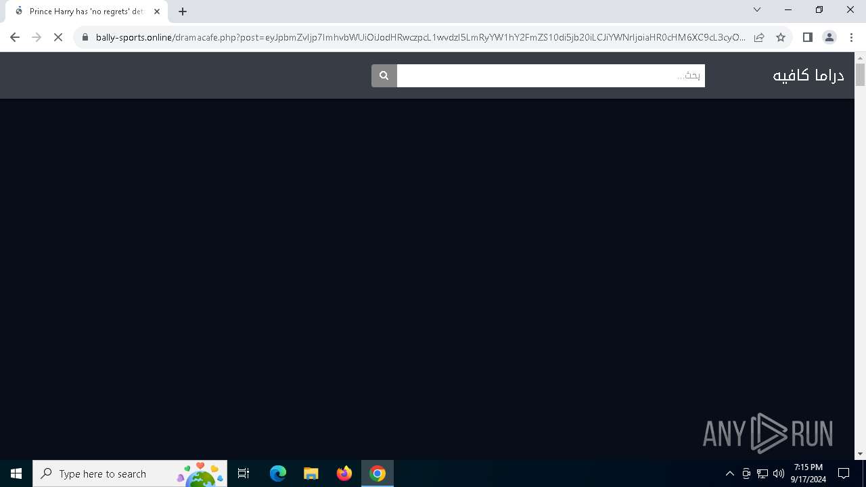Image resolution: width=866 pixels, height=487 pixels.
Task: Click the Windows taskbar search box
Action: [130, 473]
